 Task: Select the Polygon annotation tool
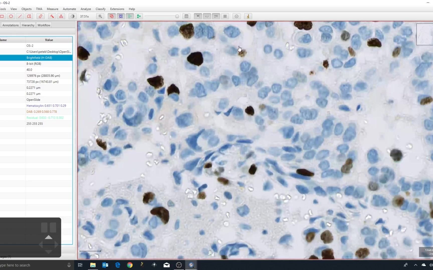[29, 16]
